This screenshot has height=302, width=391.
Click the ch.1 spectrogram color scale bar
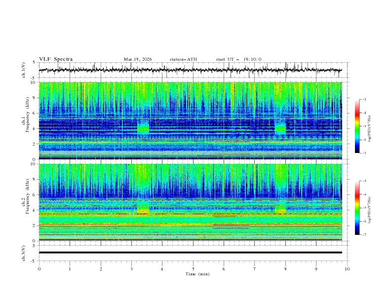tap(357, 126)
